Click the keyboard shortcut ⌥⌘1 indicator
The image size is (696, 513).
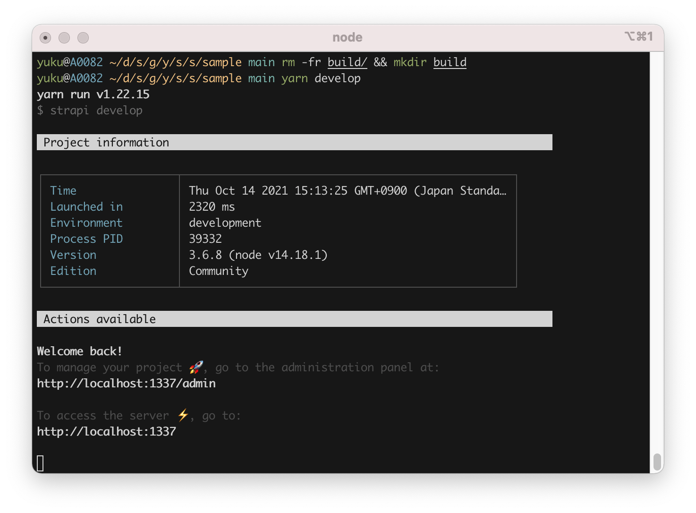(639, 36)
